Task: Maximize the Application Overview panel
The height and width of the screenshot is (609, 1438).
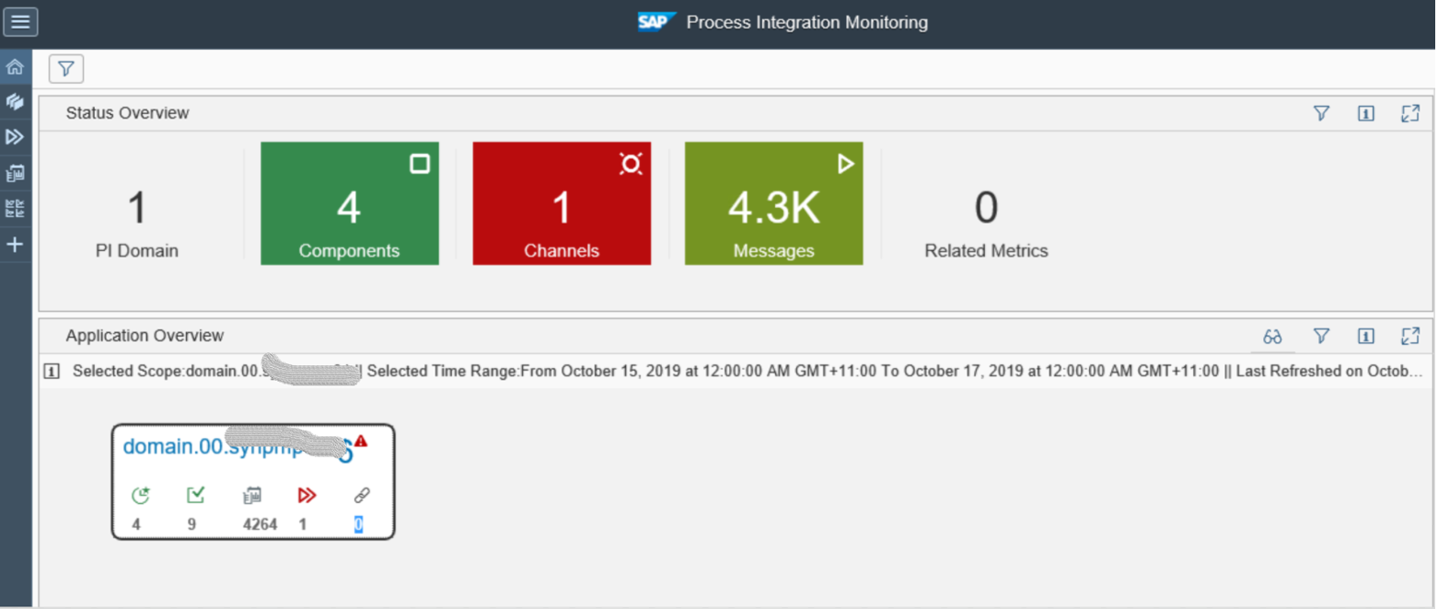Action: pyautogui.click(x=1410, y=336)
